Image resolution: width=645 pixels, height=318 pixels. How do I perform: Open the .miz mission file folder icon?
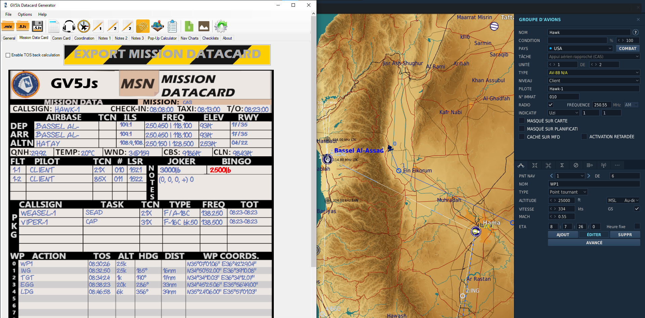coord(8,26)
